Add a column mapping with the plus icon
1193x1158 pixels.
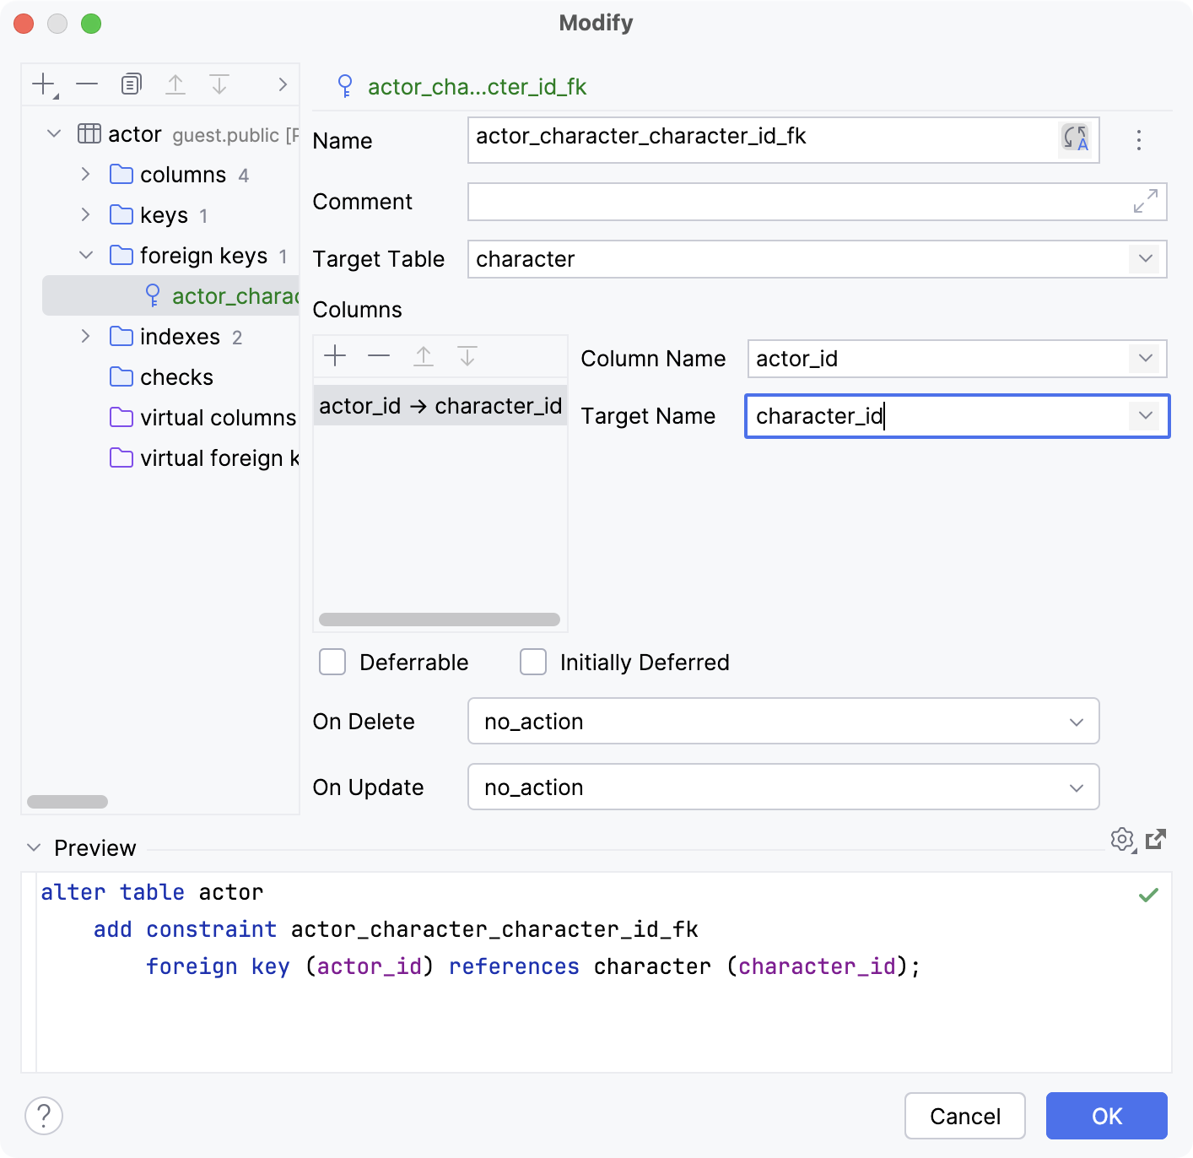pos(335,355)
